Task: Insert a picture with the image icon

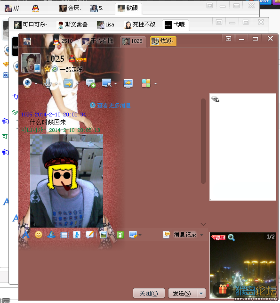Action: click(x=103, y=235)
